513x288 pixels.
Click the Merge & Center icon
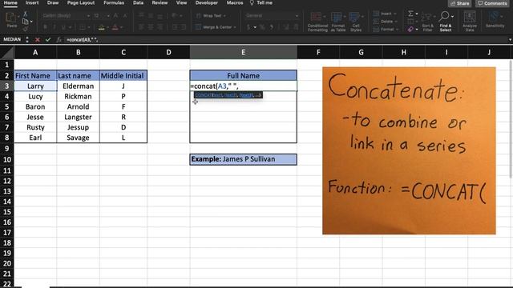tap(198, 27)
